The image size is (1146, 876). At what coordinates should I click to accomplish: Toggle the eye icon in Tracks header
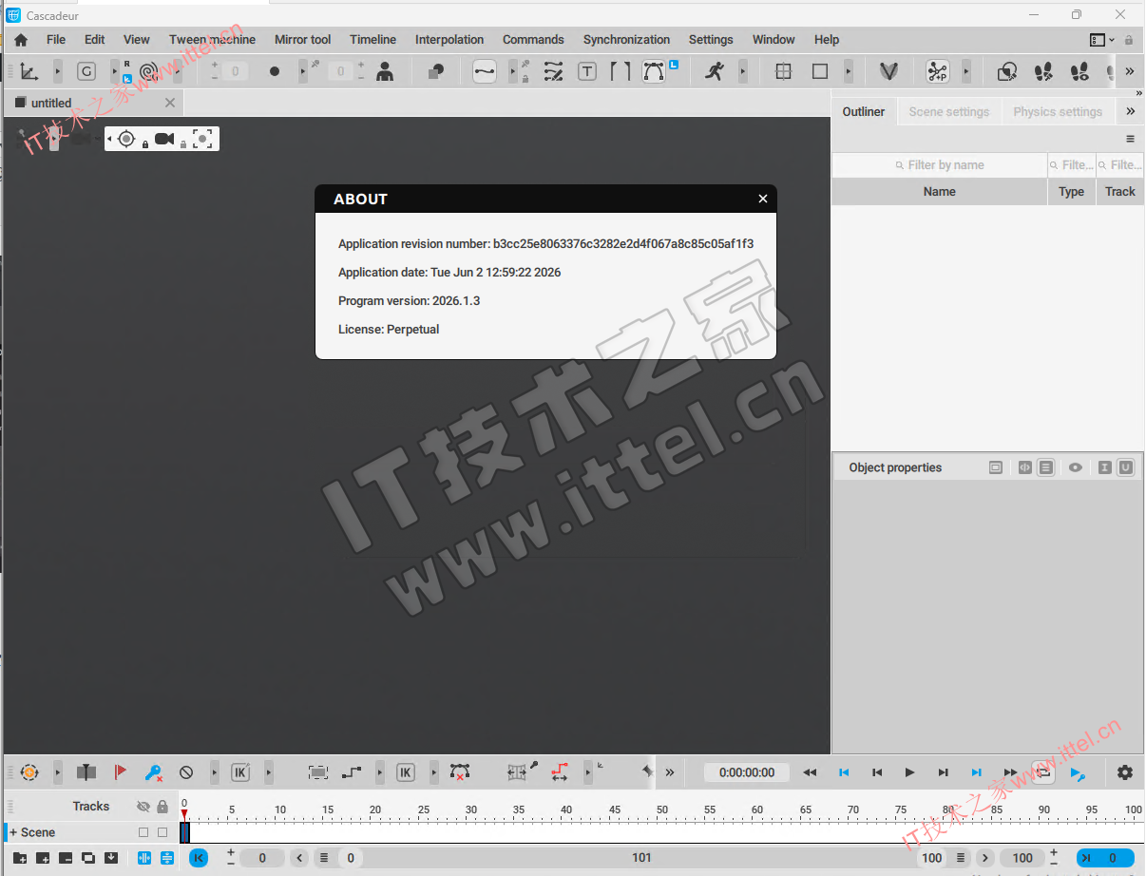pyautogui.click(x=143, y=807)
